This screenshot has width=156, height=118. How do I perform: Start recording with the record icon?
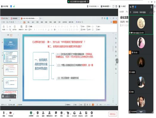pyautogui.click(x=61, y=114)
